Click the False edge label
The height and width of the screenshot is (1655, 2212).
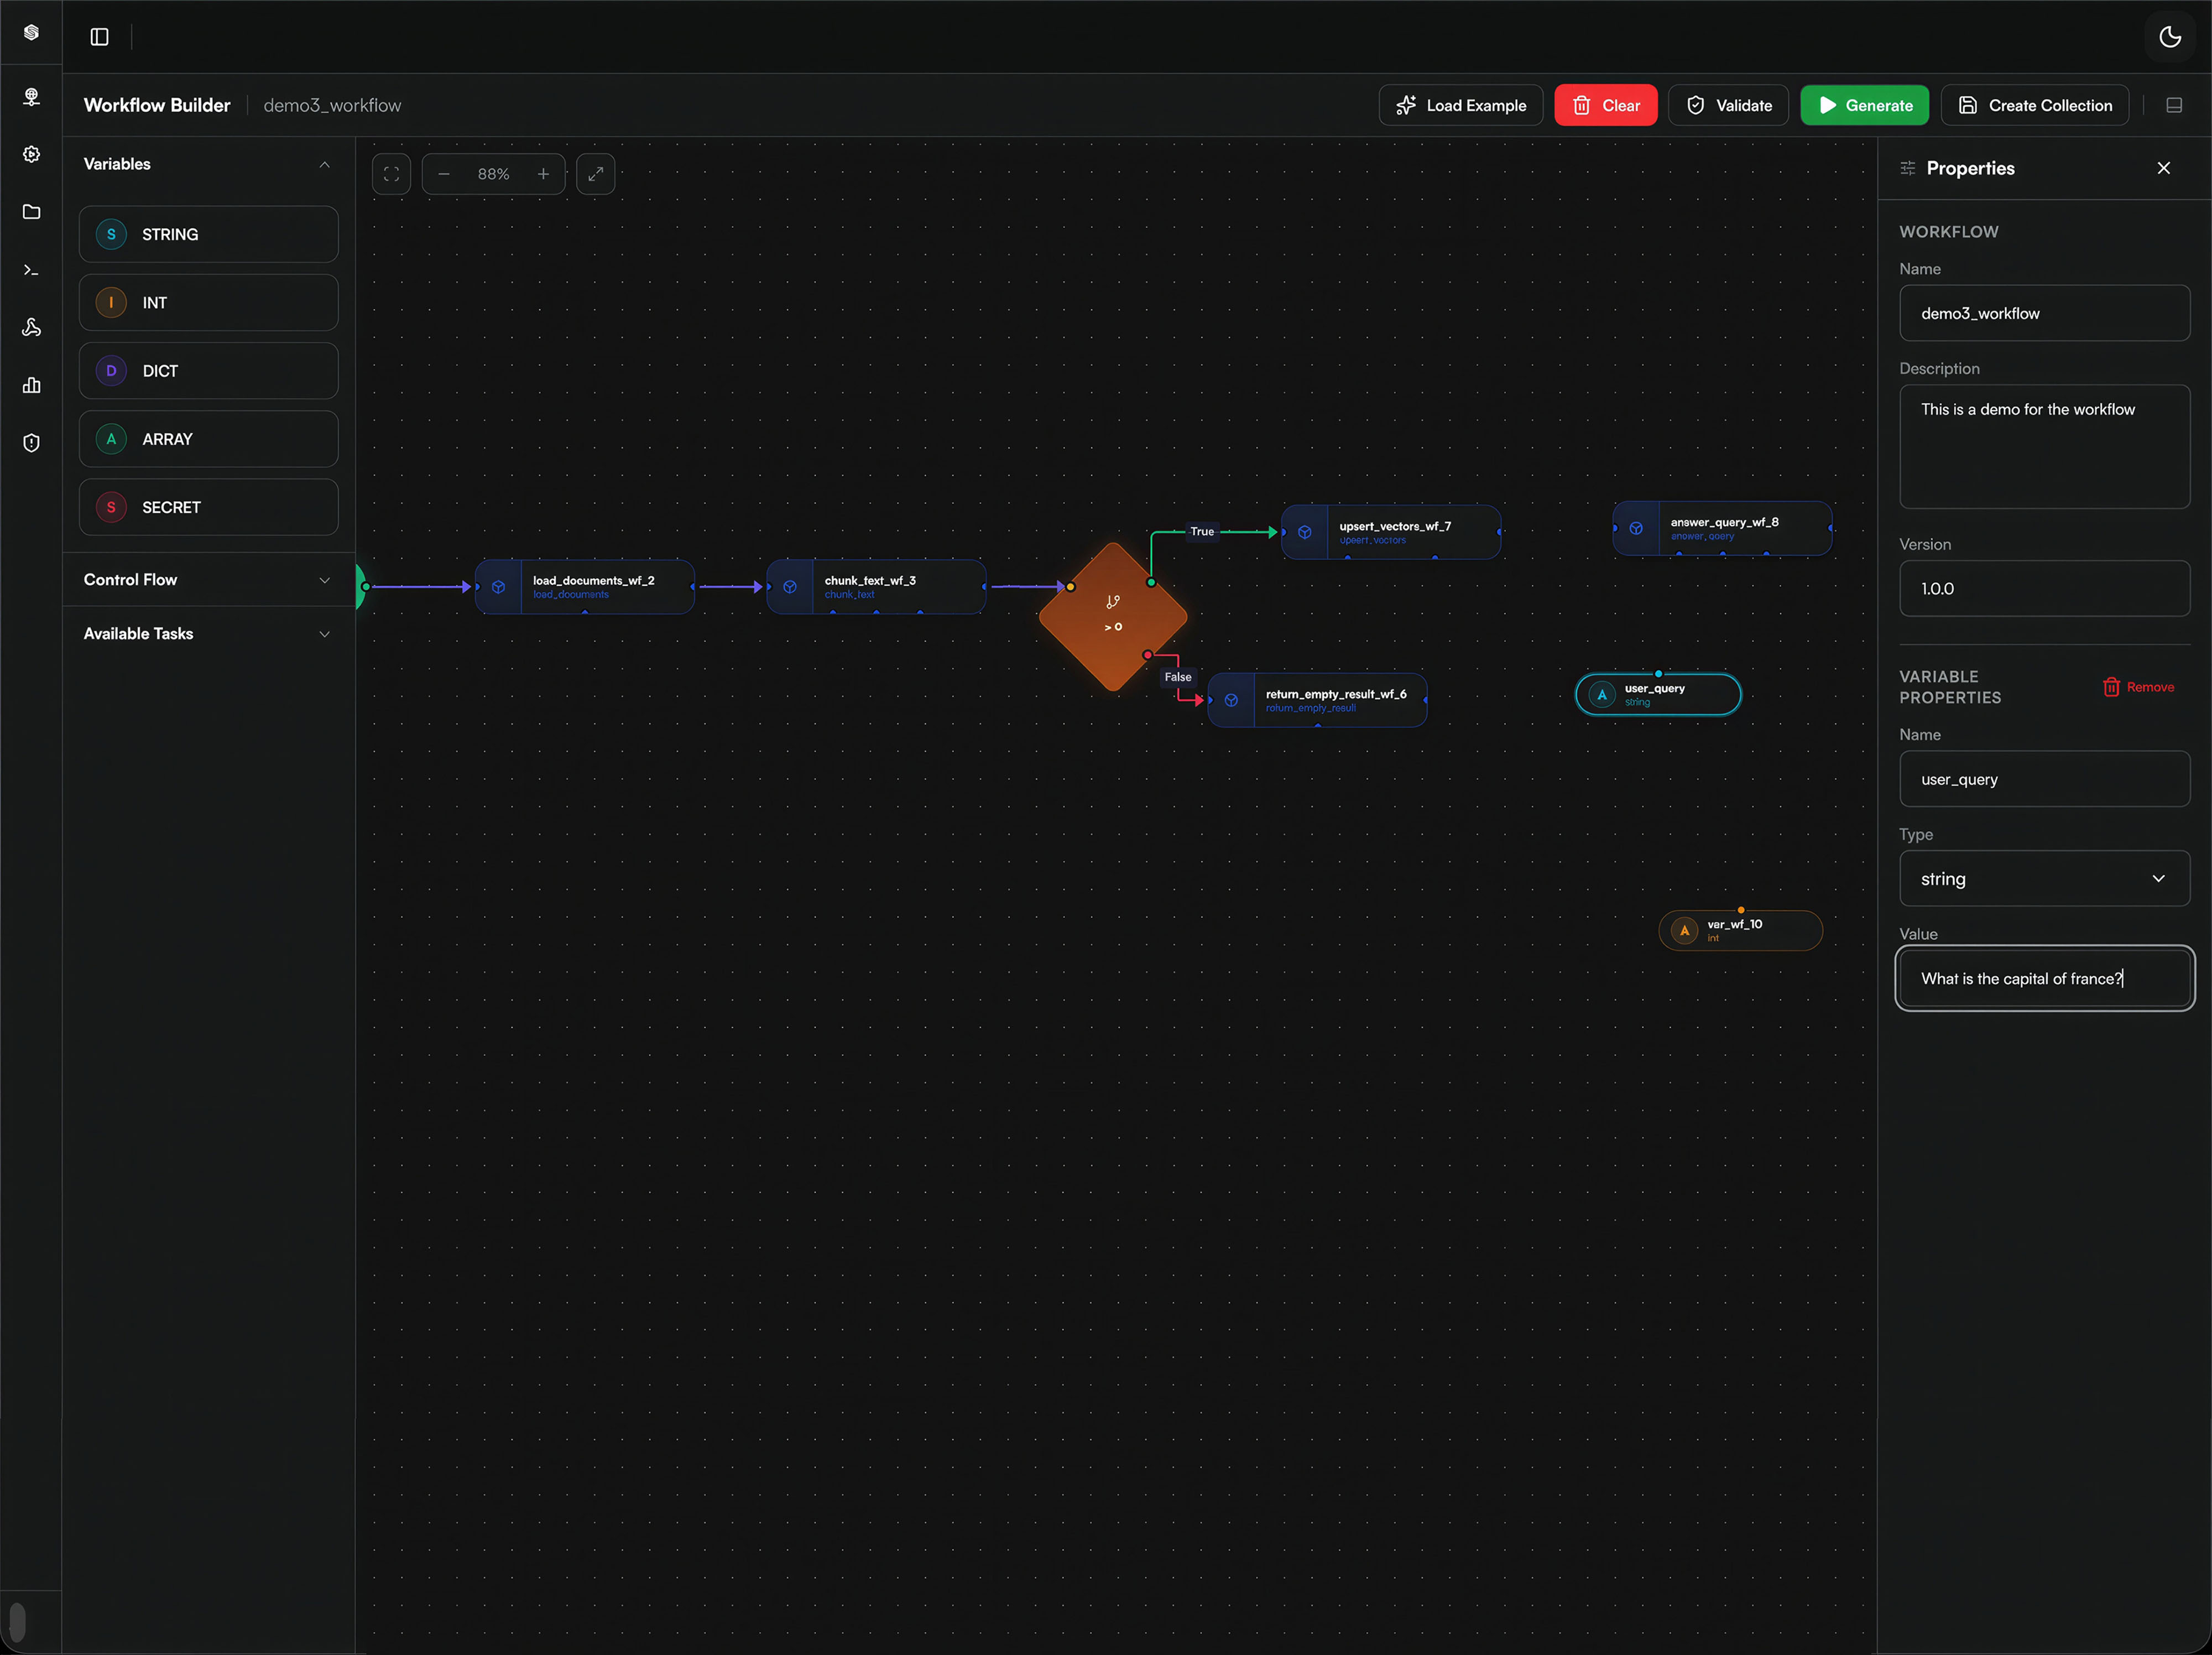(x=1178, y=678)
